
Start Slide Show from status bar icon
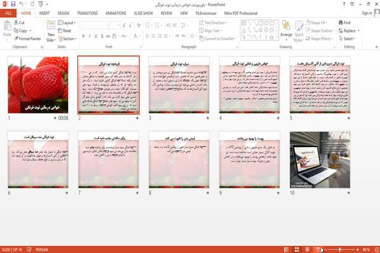point(318,249)
